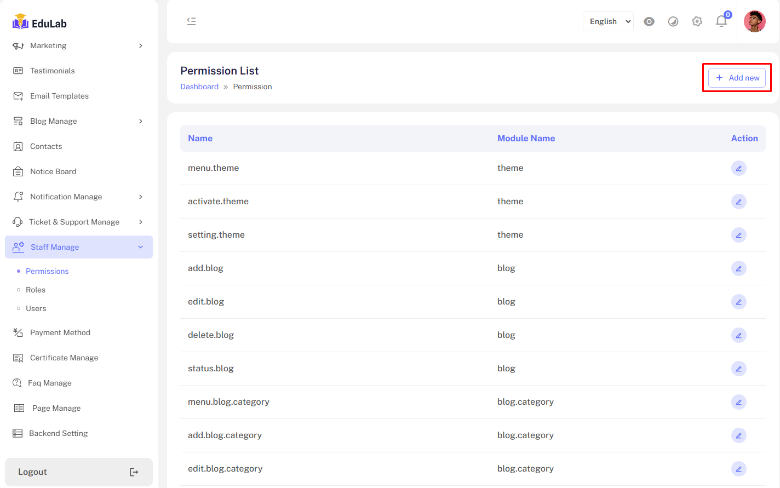This screenshot has height=488, width=780.
Task: Follow the Dashboard breadcrumb link
Action: [x=199, y=87]
